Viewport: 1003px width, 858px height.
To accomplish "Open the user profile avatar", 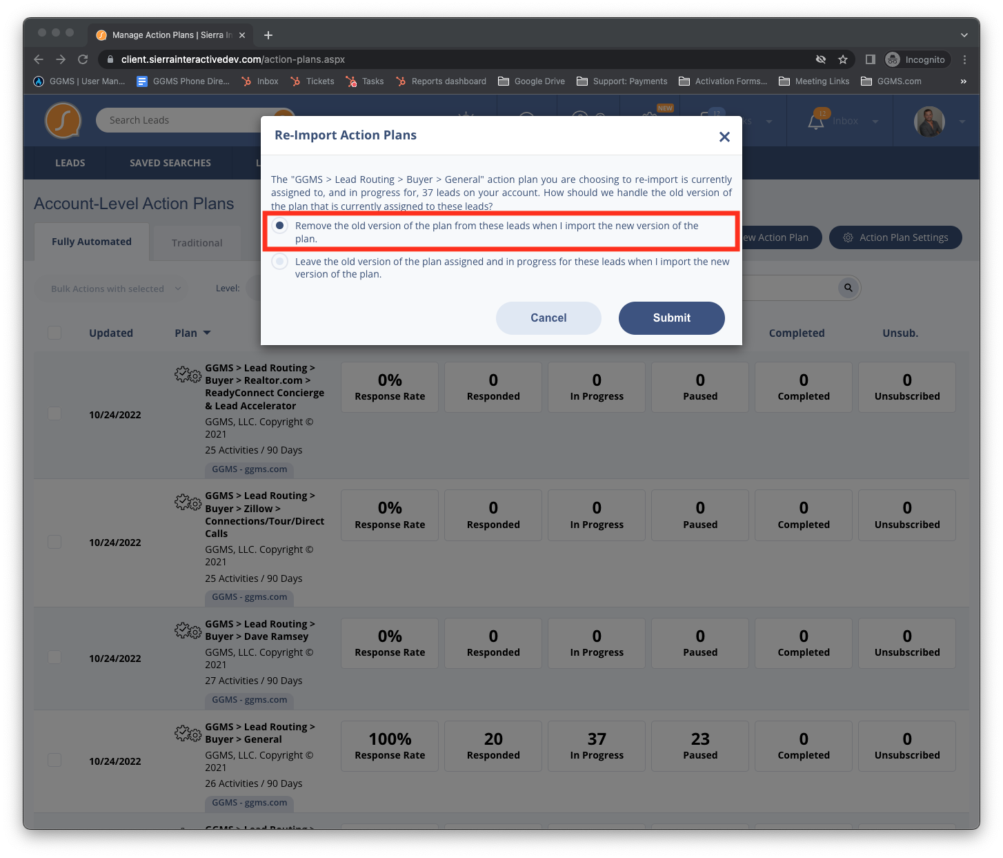I will [929, 121].
